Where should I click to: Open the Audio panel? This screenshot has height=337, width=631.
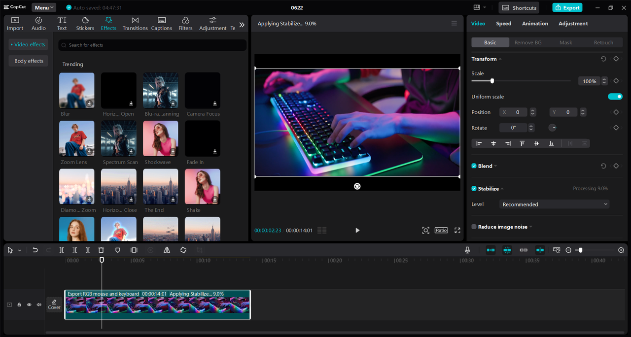38,24
